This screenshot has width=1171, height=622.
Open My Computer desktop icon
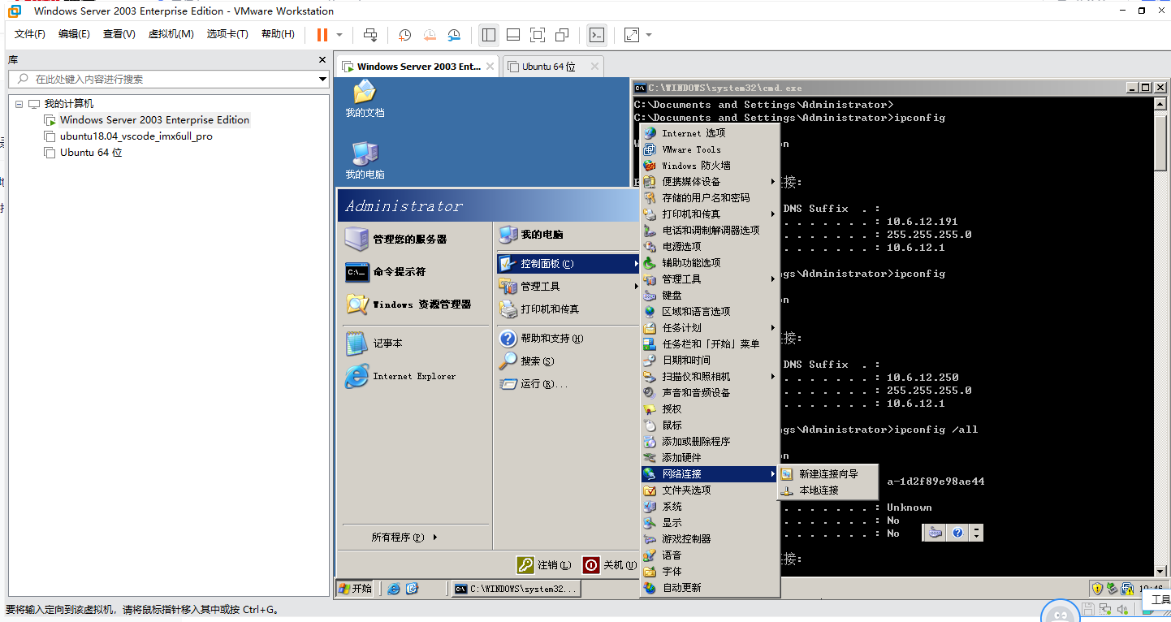click(x=365, y=160)
